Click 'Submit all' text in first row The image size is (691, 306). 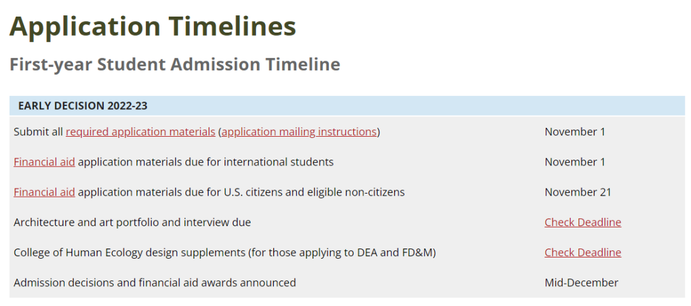click(x=38, y=132)
